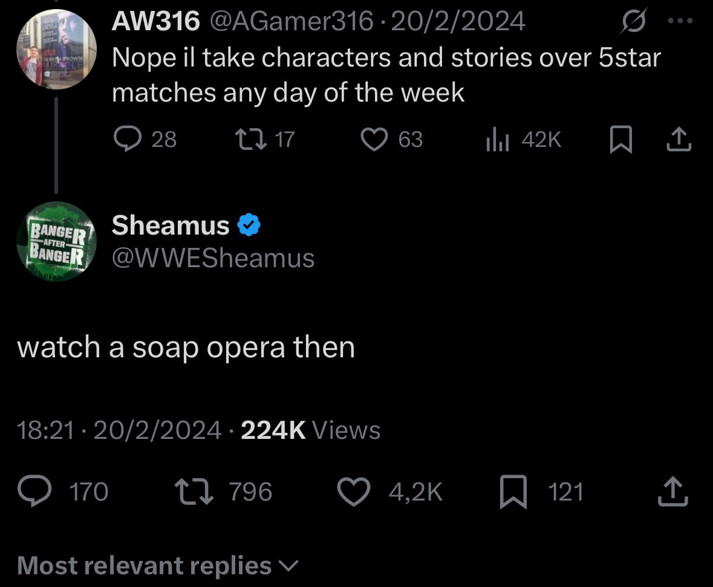Open the @WWESheamus handle link
This screenshot has width=713, height=587.
[x=213, y=258]
